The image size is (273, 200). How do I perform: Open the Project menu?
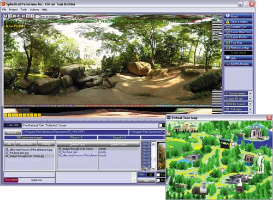click(x=13, y=9)
